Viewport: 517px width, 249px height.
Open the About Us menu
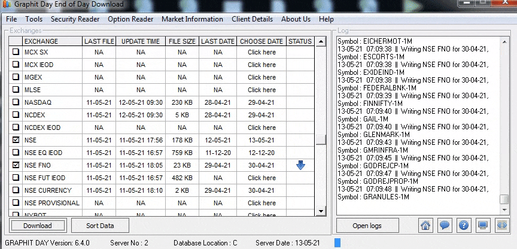pyautogui.click(x=296, y=19)
